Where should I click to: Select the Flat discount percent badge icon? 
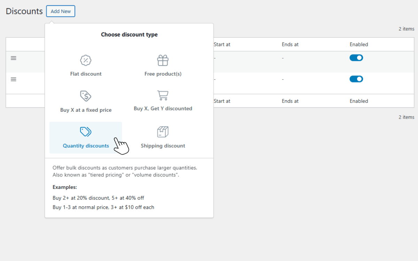pyautogui.click(x=86, y=60)
